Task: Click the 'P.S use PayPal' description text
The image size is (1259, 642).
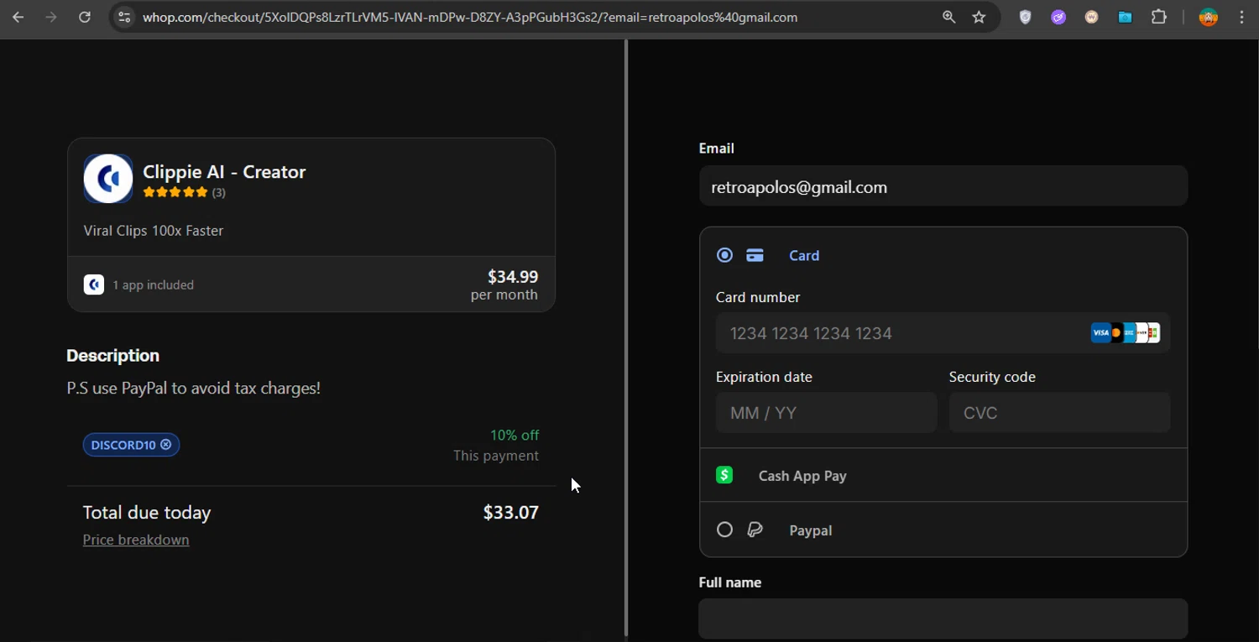Action: tap(194, 389)
